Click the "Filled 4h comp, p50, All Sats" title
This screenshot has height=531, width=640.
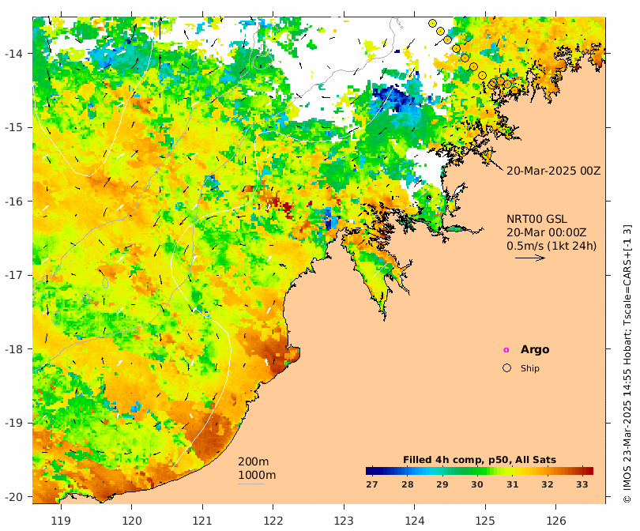click(480, 460)
